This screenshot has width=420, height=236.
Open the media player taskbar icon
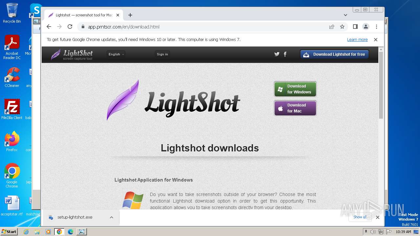(x=48, y=232)
